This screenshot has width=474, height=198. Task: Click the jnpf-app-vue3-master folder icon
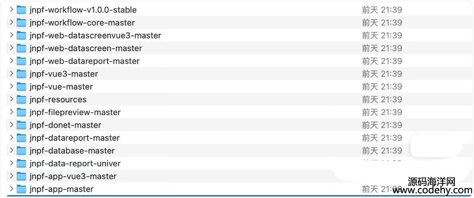point(21,176)
